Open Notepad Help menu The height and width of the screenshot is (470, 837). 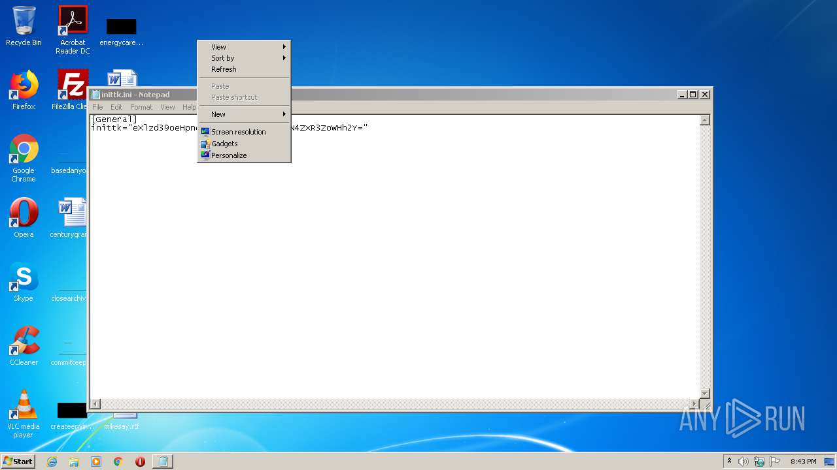pos(189,107)
